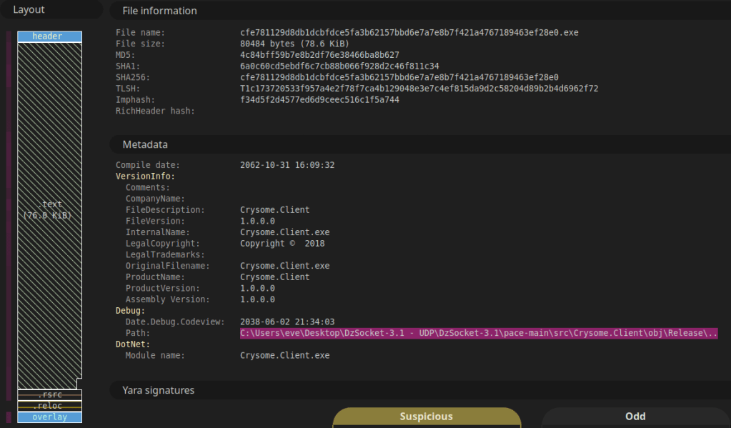The height and width of the screenshot is (428, 731).
Task: Select the MD5 hash value
Action: point(319,55)
